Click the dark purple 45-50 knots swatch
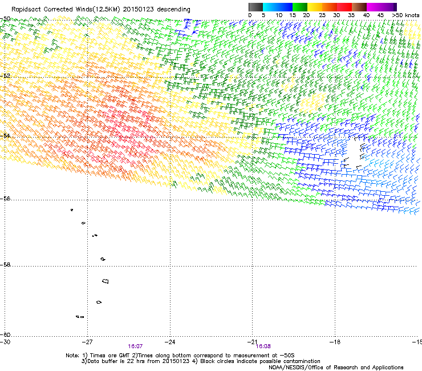 [x=389, y=7]
